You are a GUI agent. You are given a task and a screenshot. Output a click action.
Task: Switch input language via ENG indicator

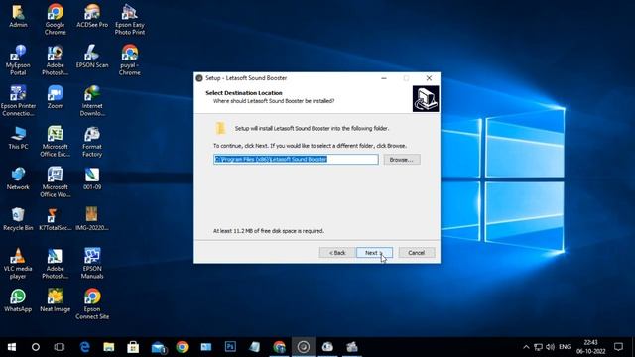click(x=565, y=347)
